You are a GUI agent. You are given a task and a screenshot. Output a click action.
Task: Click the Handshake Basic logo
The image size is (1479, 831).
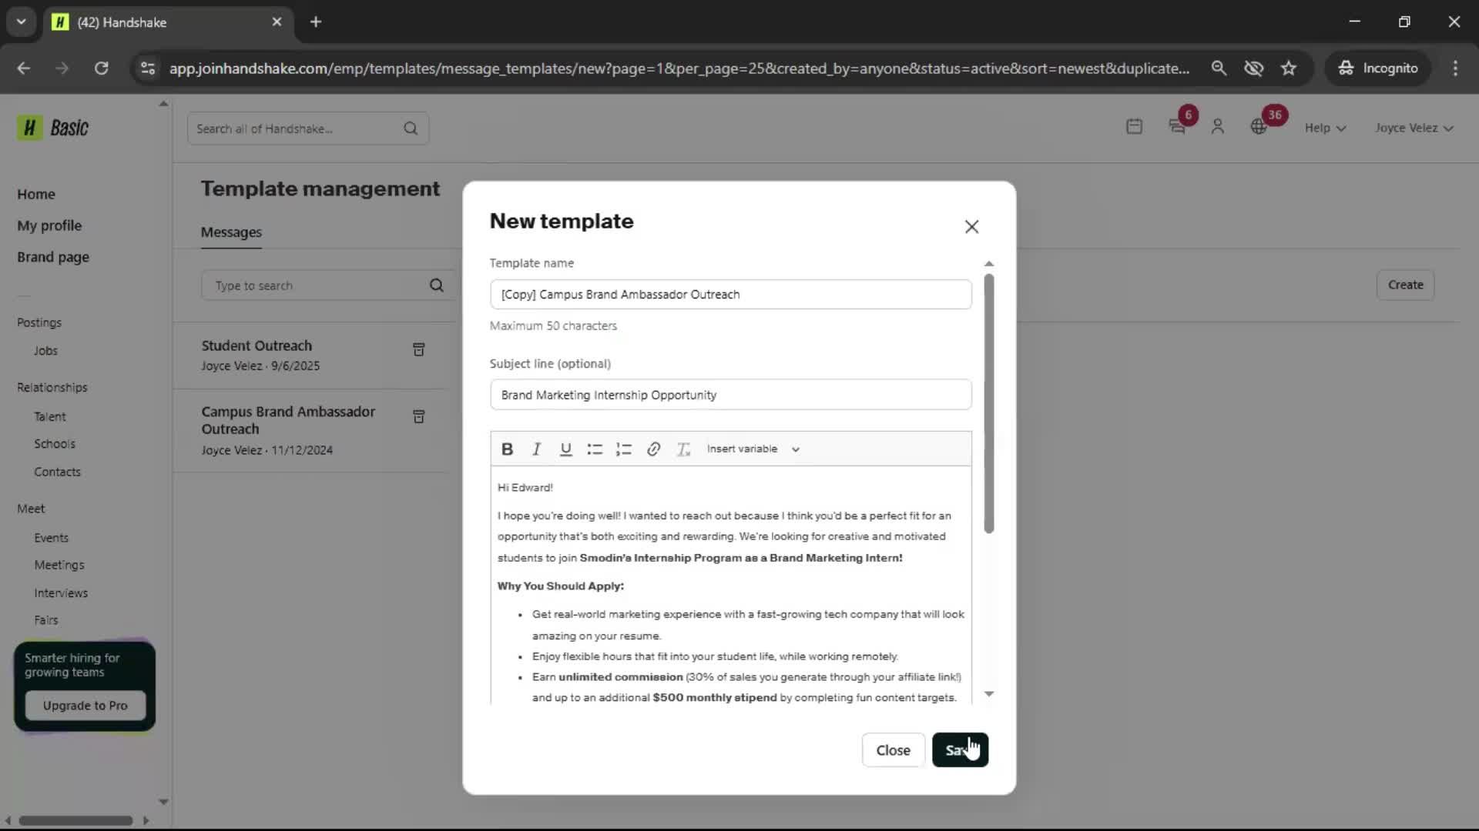tap(53, 128)
